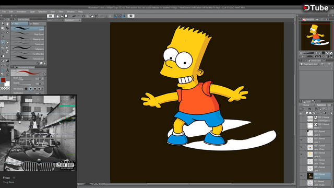Open the Animation menu

21,11
